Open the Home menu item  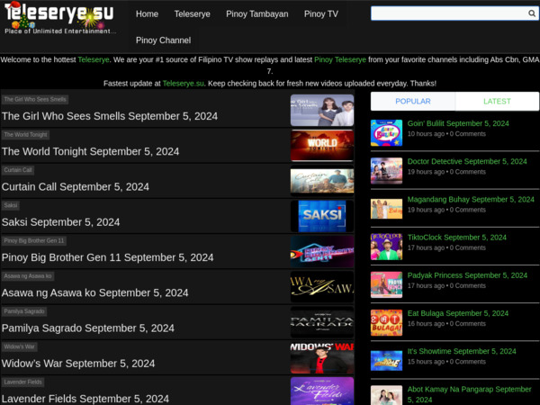coord(147,14)
